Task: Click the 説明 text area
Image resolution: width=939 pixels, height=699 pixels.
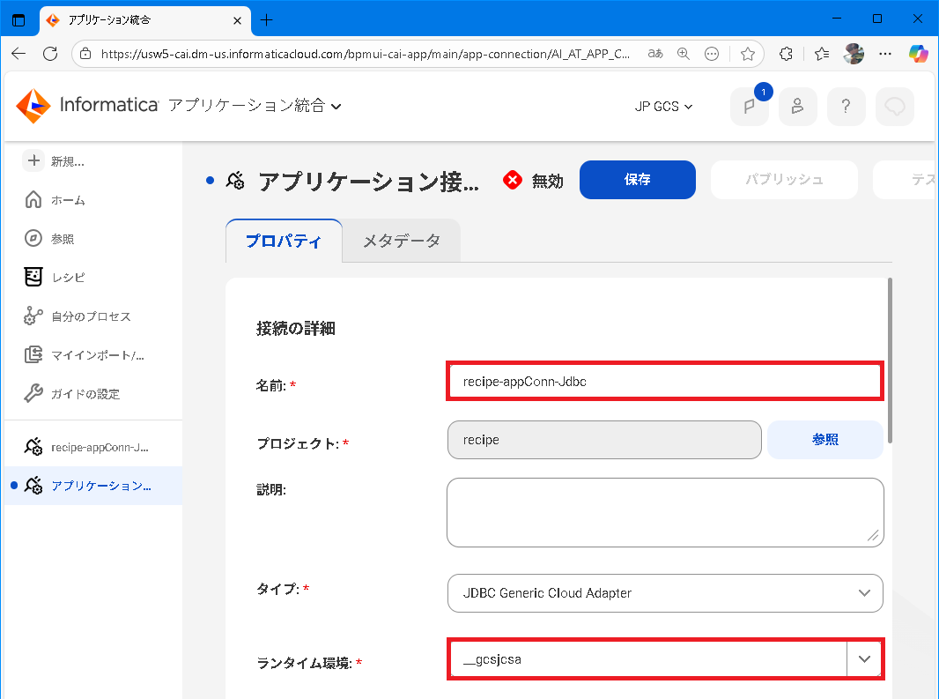Action: pos(665,512)
